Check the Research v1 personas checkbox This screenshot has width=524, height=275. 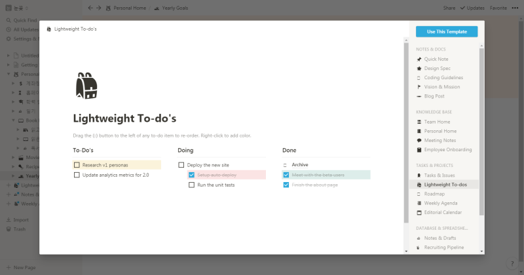77,165
